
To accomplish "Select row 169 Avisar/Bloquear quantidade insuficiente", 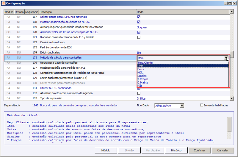I will 117,27.
